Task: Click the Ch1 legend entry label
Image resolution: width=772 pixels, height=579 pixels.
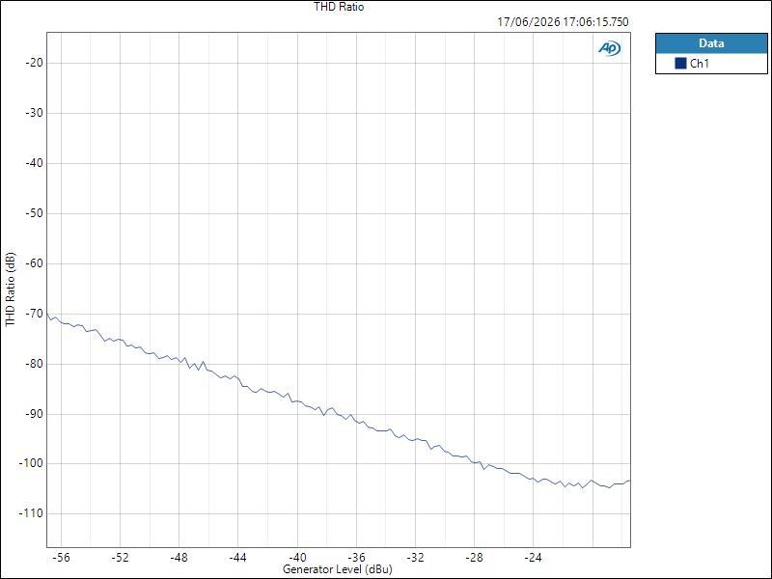Action: click(x=699, y=63)
